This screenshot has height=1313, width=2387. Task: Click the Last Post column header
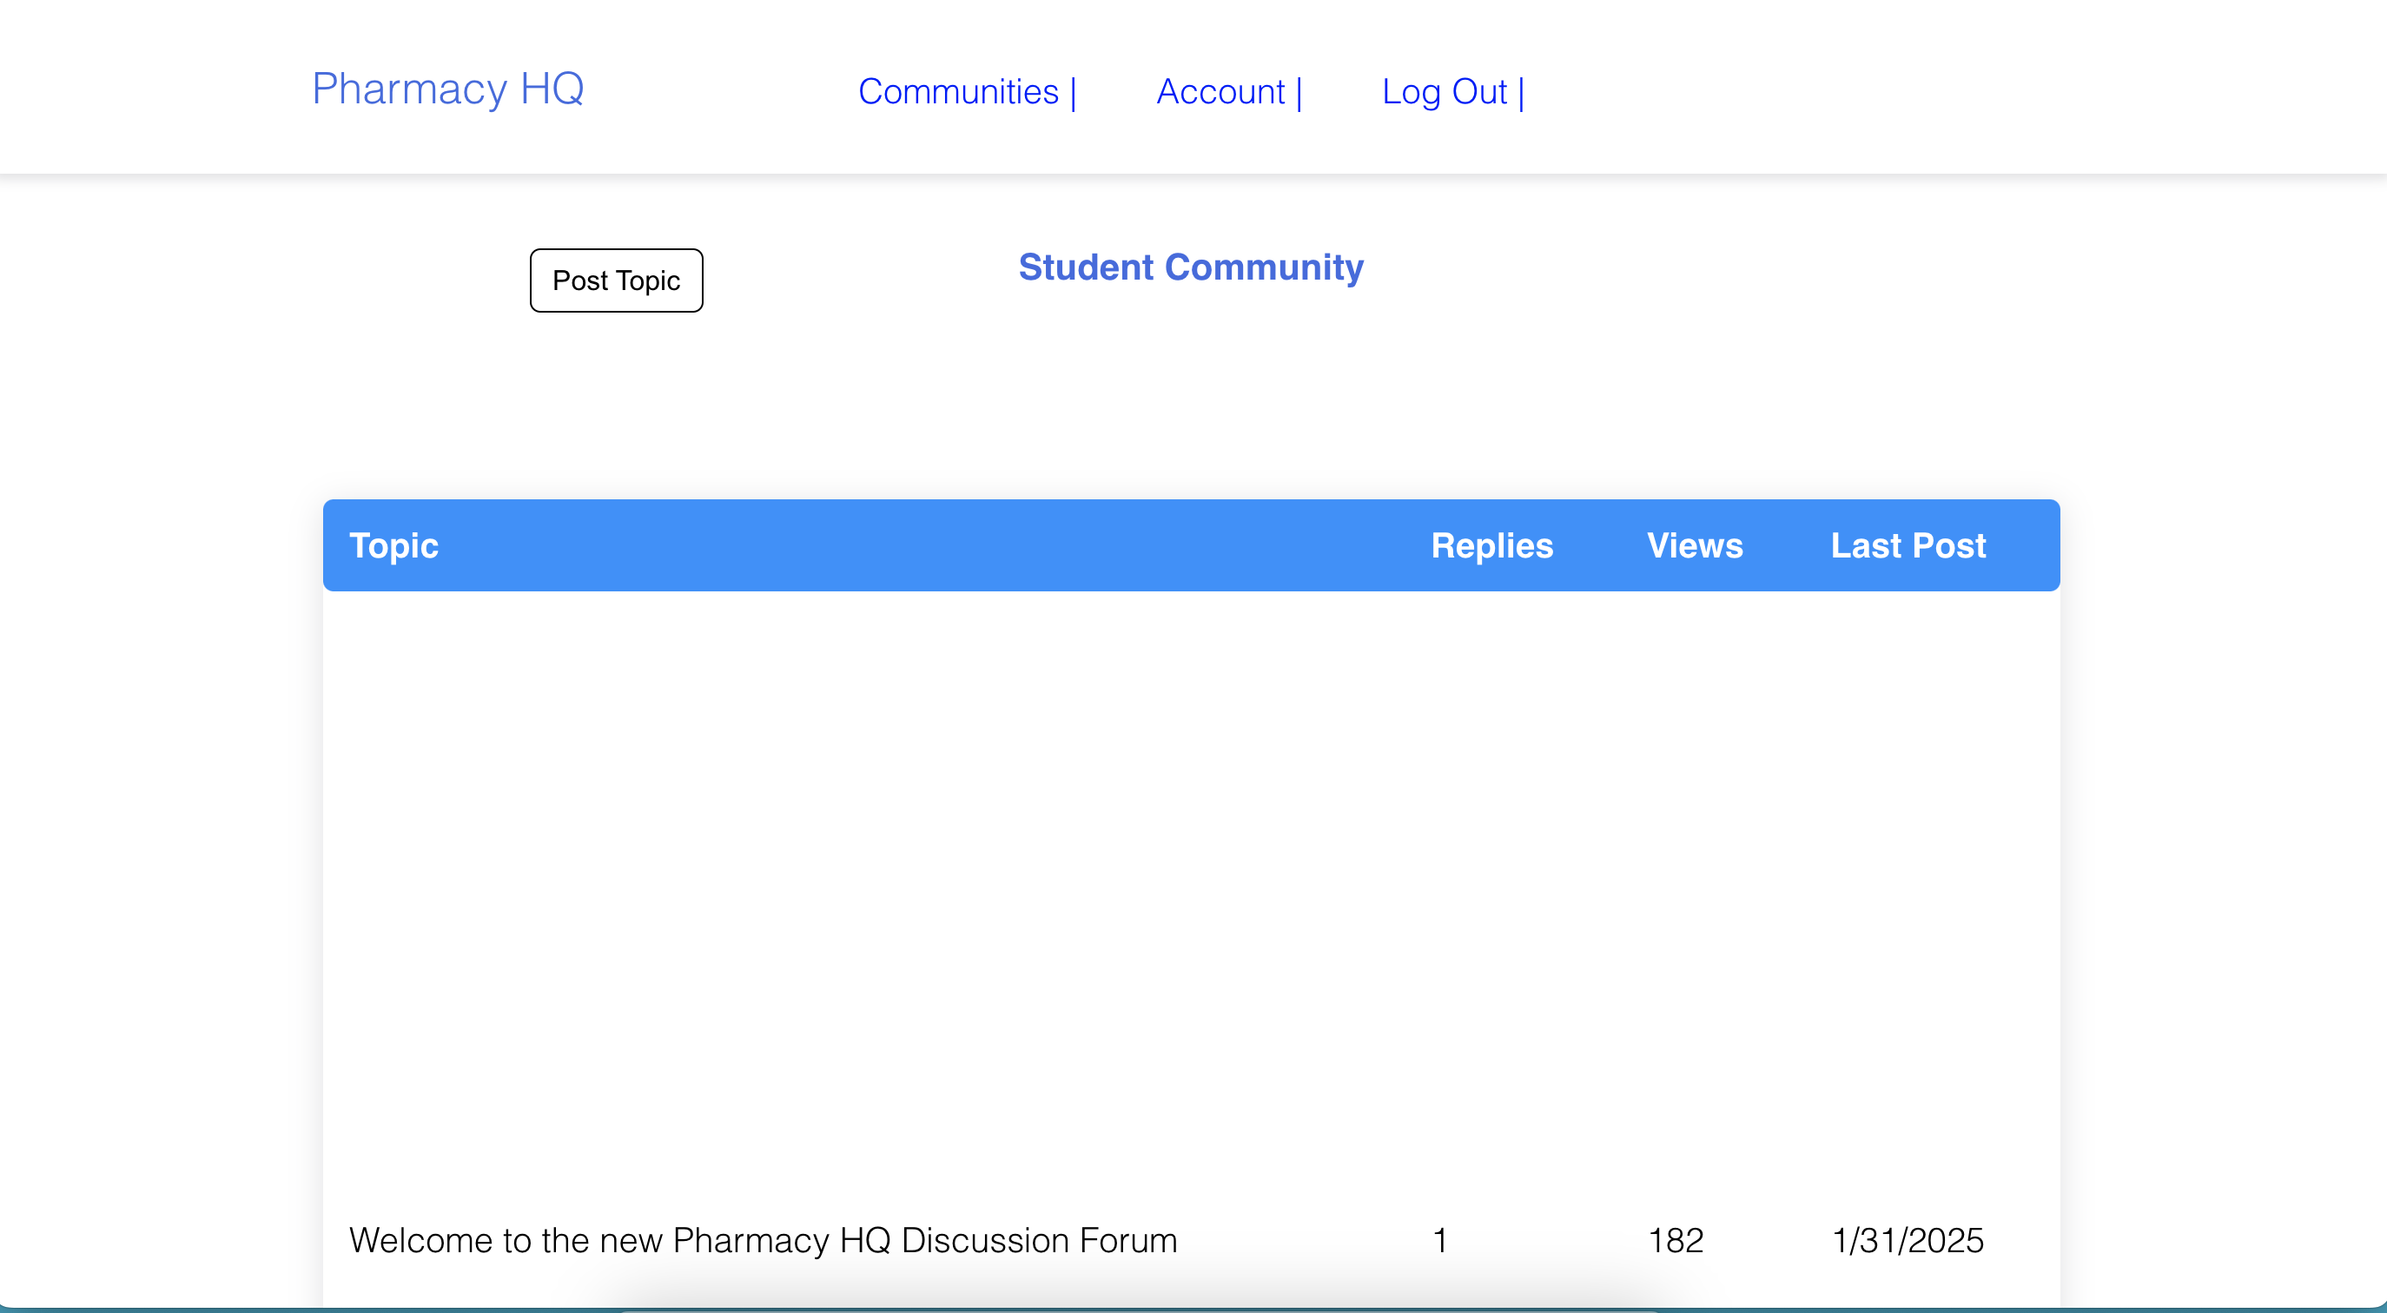1908,545
